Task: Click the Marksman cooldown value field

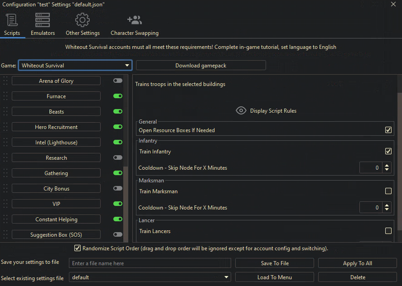Action: [x=371, y=207]
